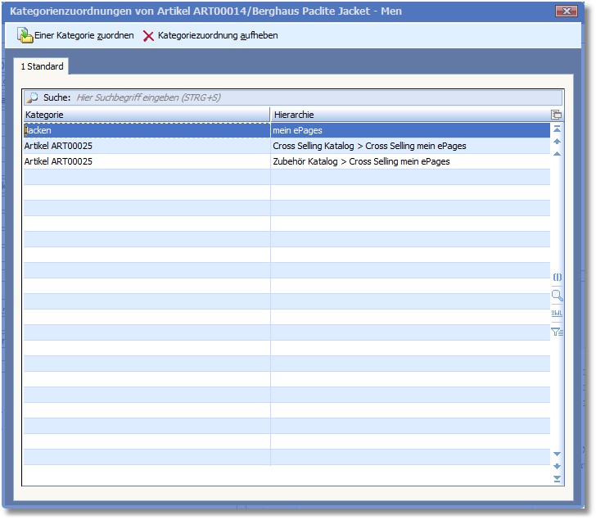Click the page-down arrow above jump-to-last
The image size is (596, 520).
[557, 466]
